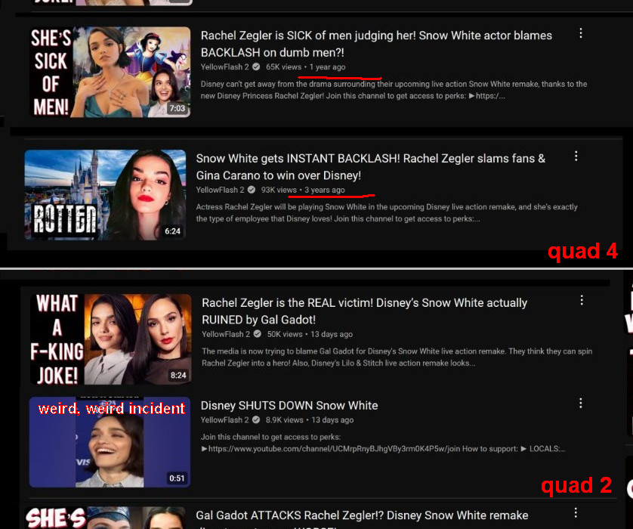The image size is (633, 529).
Task: Open the 0:51 'weird incident' video thumbnail
Action: pos(110,442)
